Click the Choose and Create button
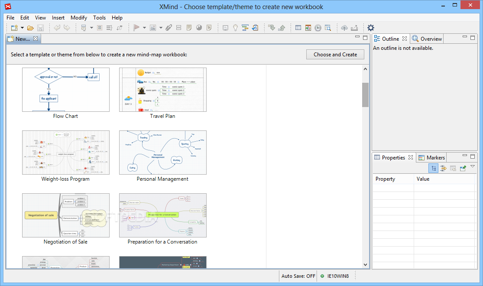Screen dimensions: 483x286 pyautogui.click(x=335, y=55)
